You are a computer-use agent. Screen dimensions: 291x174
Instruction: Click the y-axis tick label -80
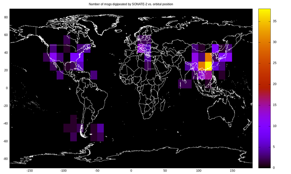5,159
